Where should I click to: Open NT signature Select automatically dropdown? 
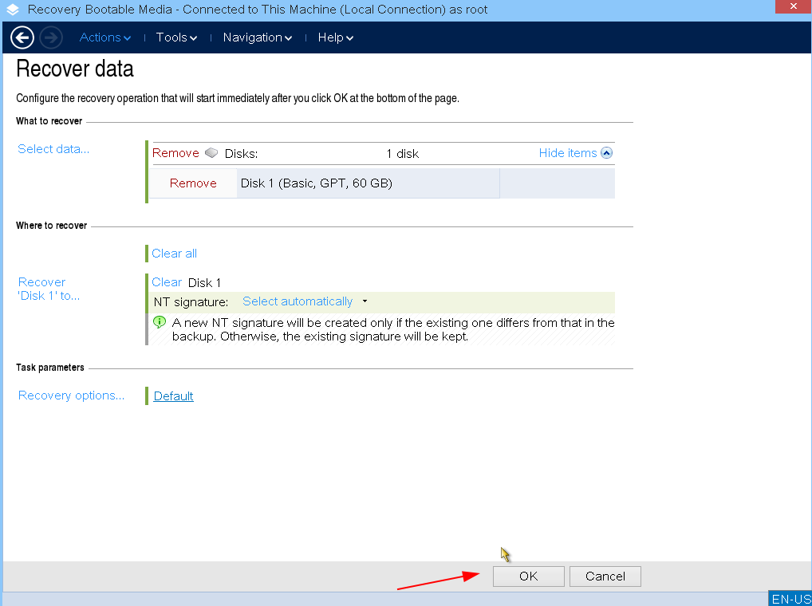[305, 301]
